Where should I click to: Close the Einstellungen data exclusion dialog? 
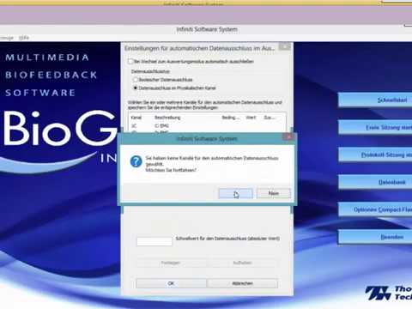pyautogui.click(x=284, y=46)
